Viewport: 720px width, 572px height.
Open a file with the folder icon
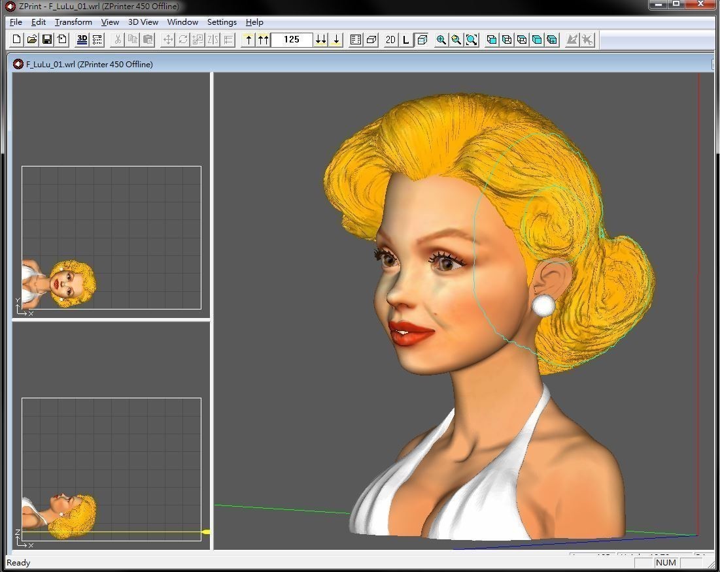(x=31, y=40)
